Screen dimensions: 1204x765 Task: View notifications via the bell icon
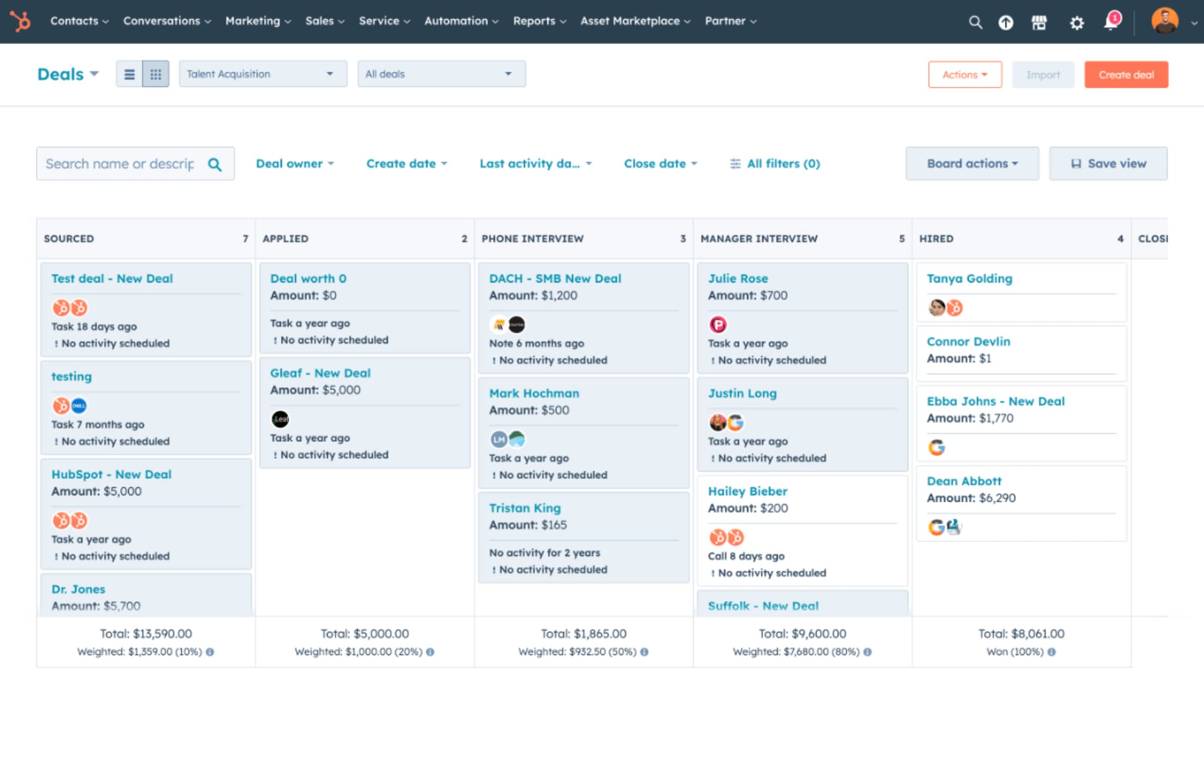[1111, 22]
